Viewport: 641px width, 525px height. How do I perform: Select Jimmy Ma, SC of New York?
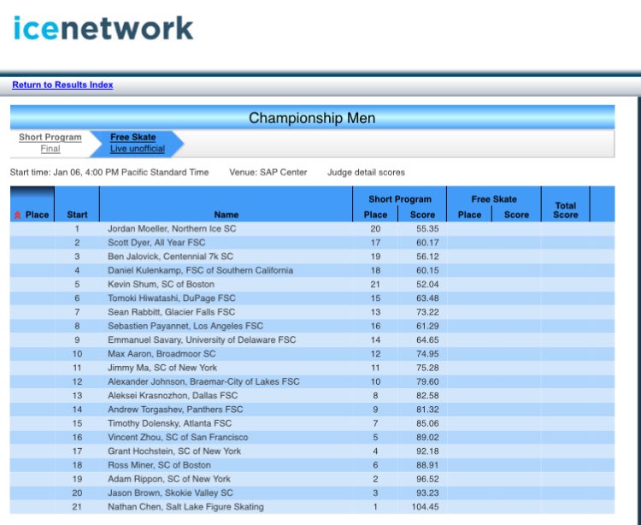tap(162, 368)
